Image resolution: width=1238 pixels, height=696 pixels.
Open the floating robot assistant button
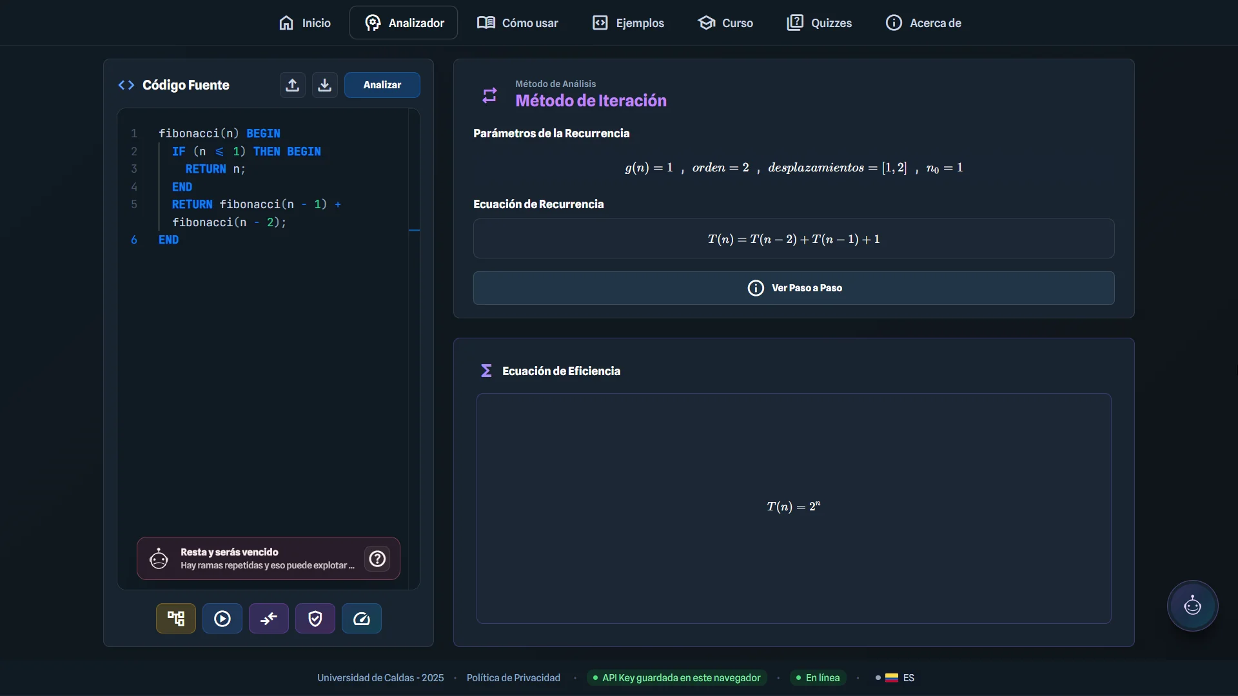[x=1192, y=606]
